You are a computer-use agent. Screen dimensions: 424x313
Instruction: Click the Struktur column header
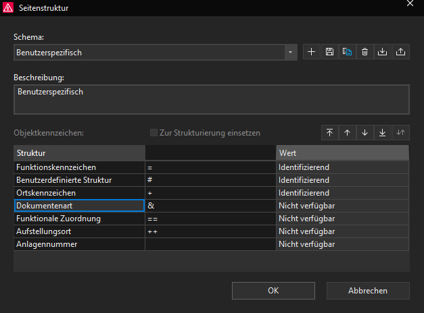pyautogui.click(x=78, y=153)
